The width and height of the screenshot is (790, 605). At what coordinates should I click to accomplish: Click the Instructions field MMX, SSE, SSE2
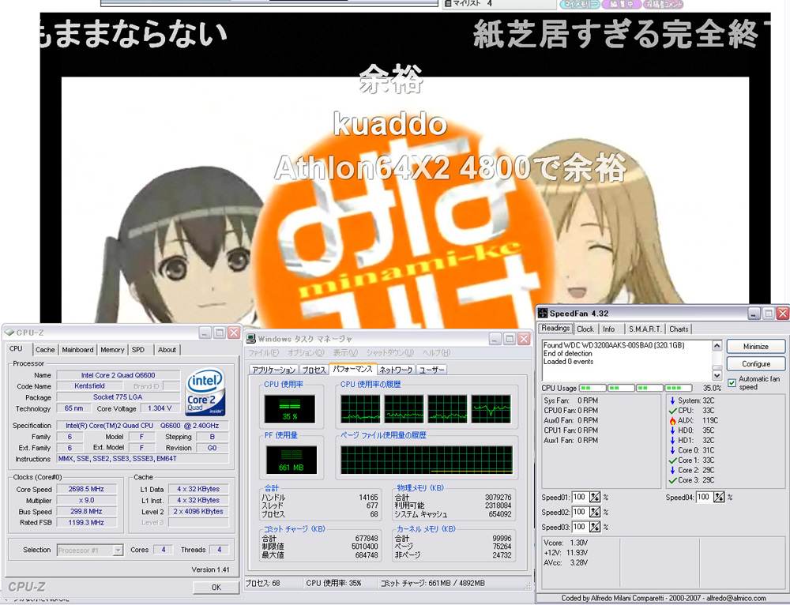(142, 459)
